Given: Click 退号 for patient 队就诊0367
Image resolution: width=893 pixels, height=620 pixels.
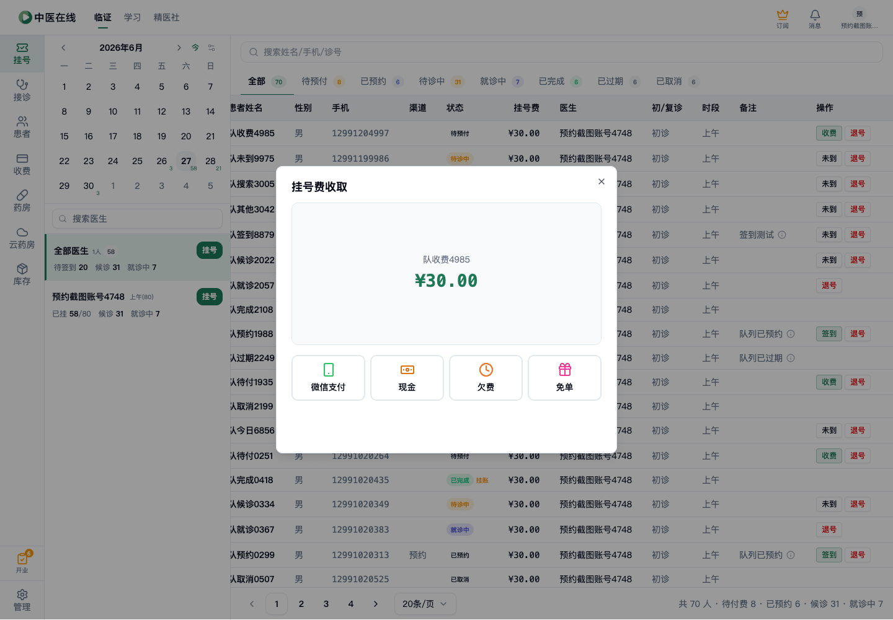Looking at the screenshot, I should [x=829, y=530].
